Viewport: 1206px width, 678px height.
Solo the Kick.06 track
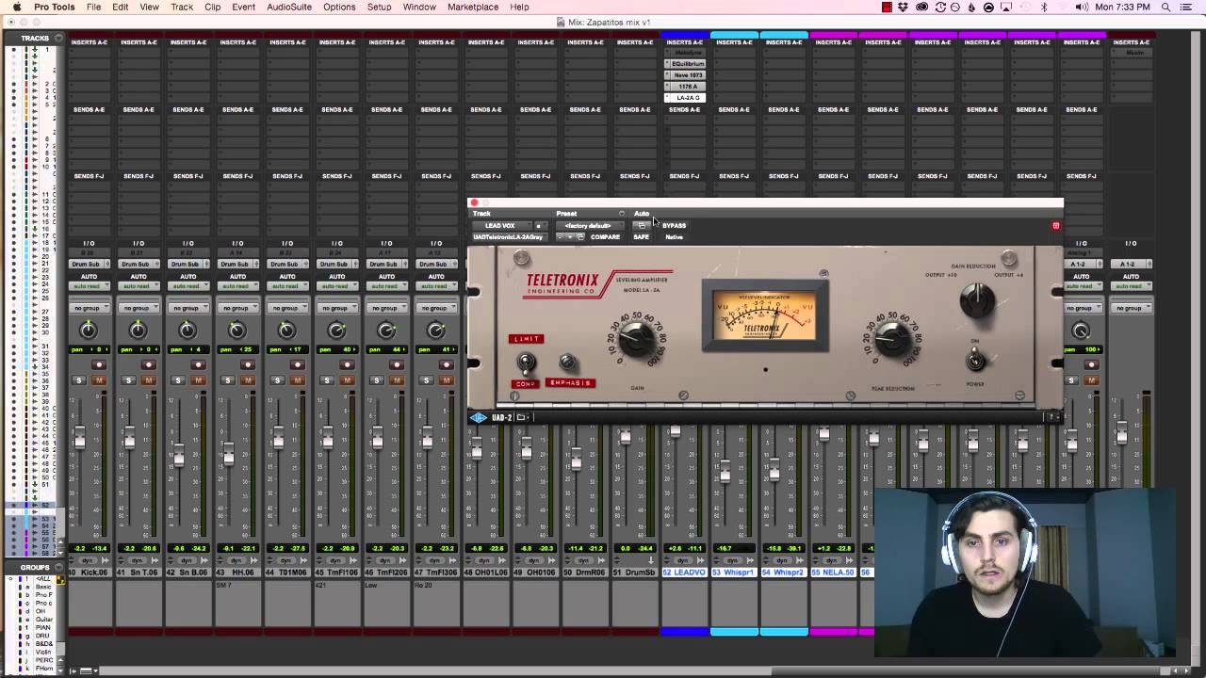[x=79, y=380]
